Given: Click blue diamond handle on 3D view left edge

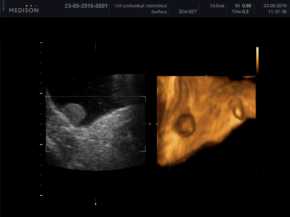Looking at the screenshot, I should [x=157, y=124].
